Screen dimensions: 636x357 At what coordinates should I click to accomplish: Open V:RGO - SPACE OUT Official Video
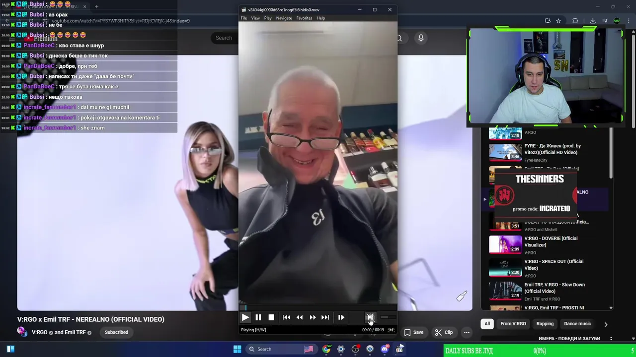[x=554, y=265]
